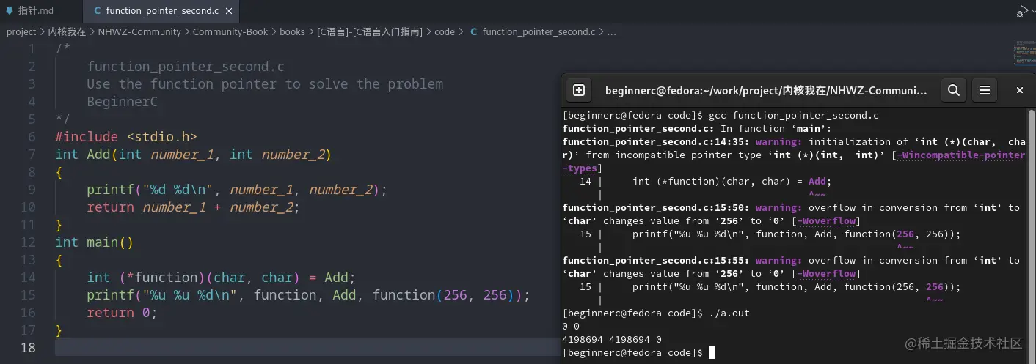
Task: Open the function_pointer_second.c breadcrumb file entry
Action: pyautogui.click(x=539, y=32)
